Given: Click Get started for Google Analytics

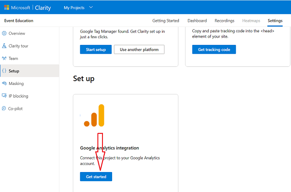Looking at the screenshot, I should [96, 177].
